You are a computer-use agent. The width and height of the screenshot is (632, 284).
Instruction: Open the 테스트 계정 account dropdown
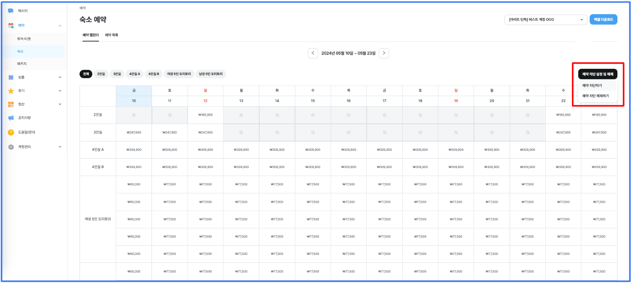tap(545, 19)
